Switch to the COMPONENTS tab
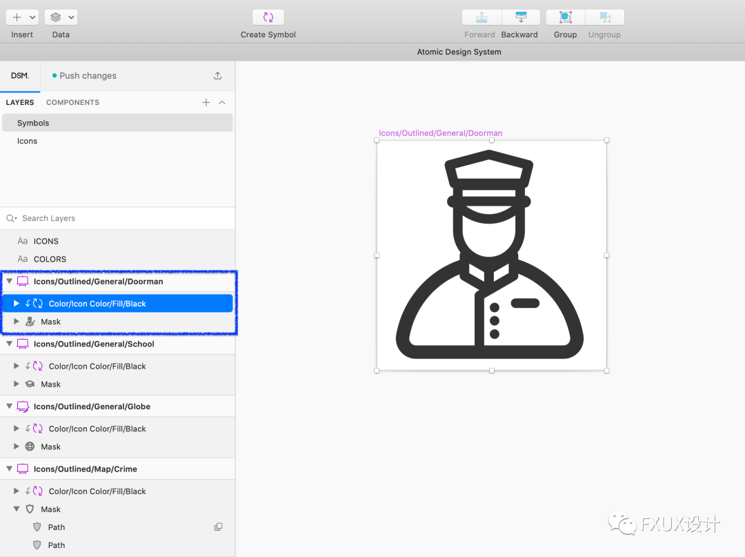 pyautogui.click(x=72, y=102)
